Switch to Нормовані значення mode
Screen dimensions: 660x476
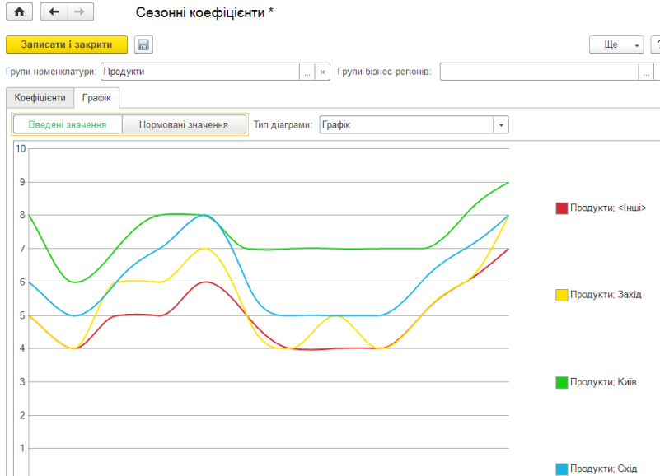pos(184,124)
